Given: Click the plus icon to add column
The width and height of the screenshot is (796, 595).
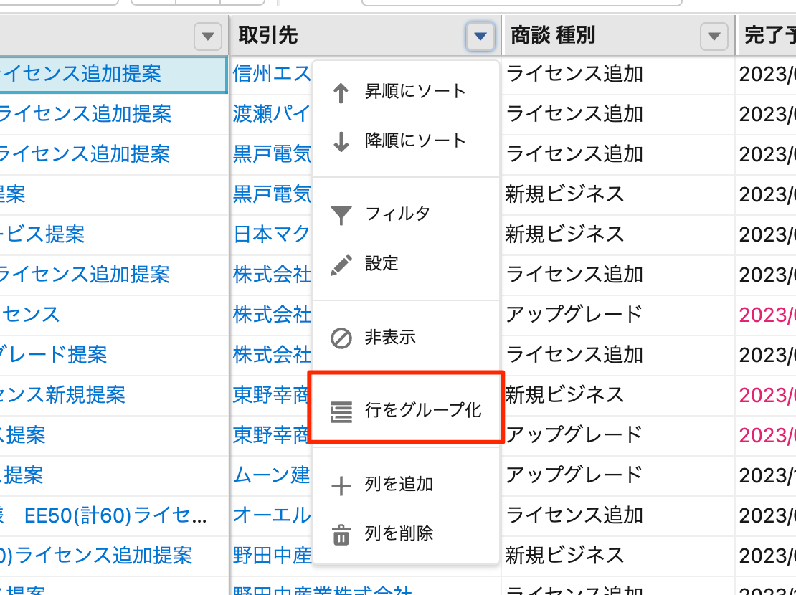Looking at the screenshot, I should pyautogui.click(x=341, y=485).
